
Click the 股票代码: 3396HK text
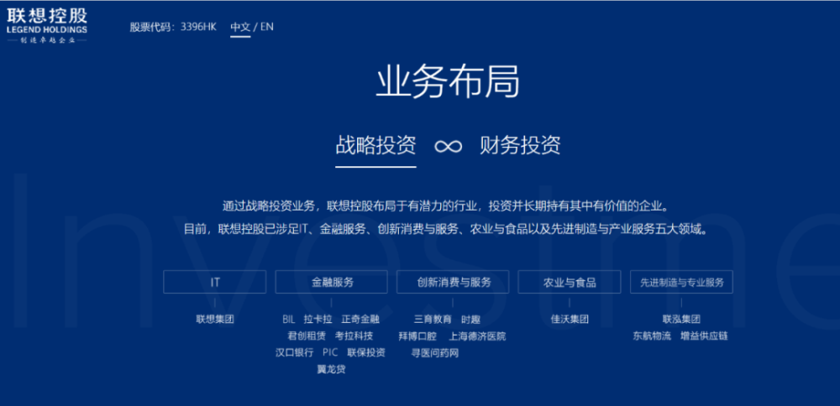point(173,27)
